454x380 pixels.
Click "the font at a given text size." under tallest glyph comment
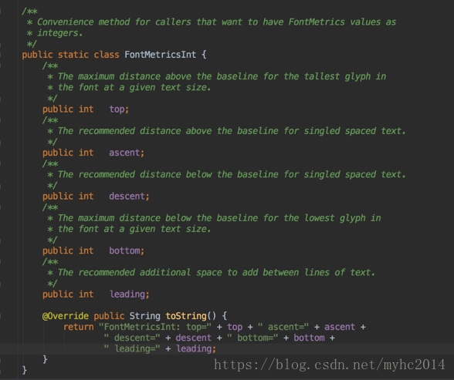point(134,88)
